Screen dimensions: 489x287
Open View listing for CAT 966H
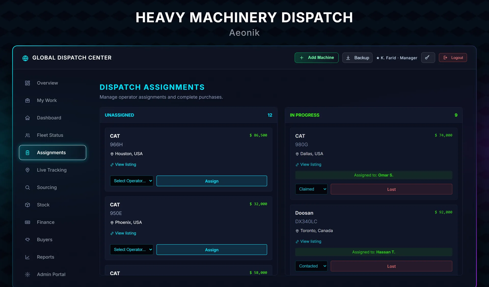pyautogui.click(x=123, y=165)
